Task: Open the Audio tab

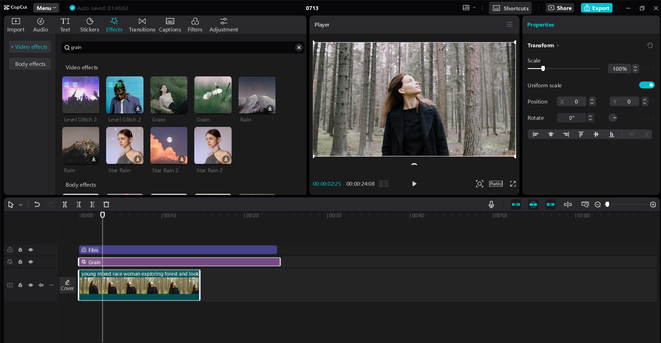Action: (41, 25)
